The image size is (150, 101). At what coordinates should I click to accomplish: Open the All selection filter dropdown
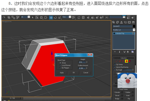click(x=29, y=17)
